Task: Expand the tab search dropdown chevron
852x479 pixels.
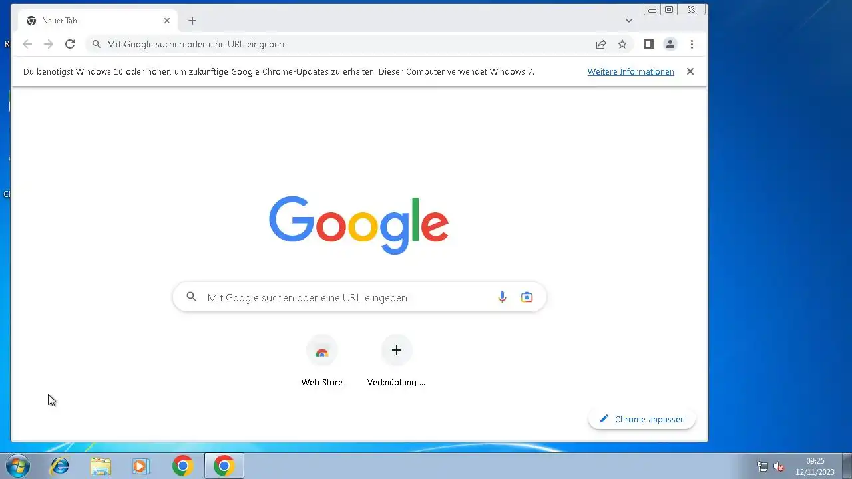Action: point(629,21)
